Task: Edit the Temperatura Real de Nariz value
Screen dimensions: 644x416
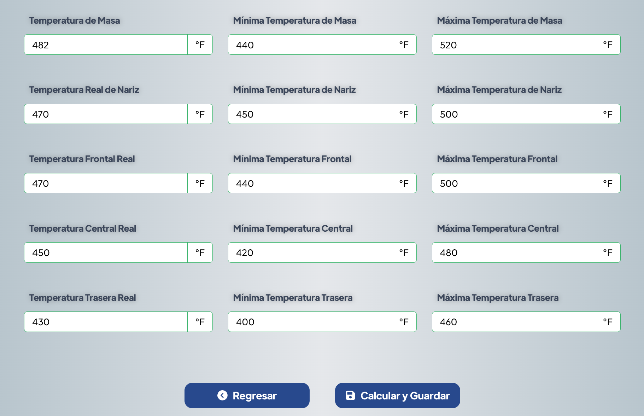Action: pyautogui.click(x=106, y=114)
